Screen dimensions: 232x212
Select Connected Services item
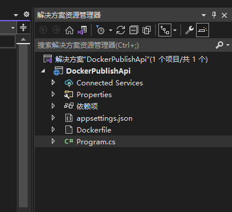click(x=110, y=83)
